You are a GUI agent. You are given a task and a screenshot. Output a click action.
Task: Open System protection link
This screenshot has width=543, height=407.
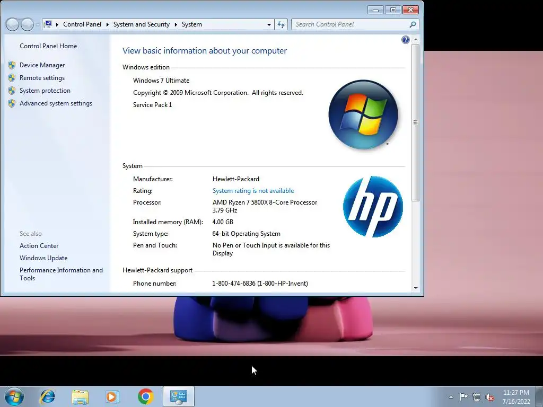pyautogui.click(x=45, y=91)
